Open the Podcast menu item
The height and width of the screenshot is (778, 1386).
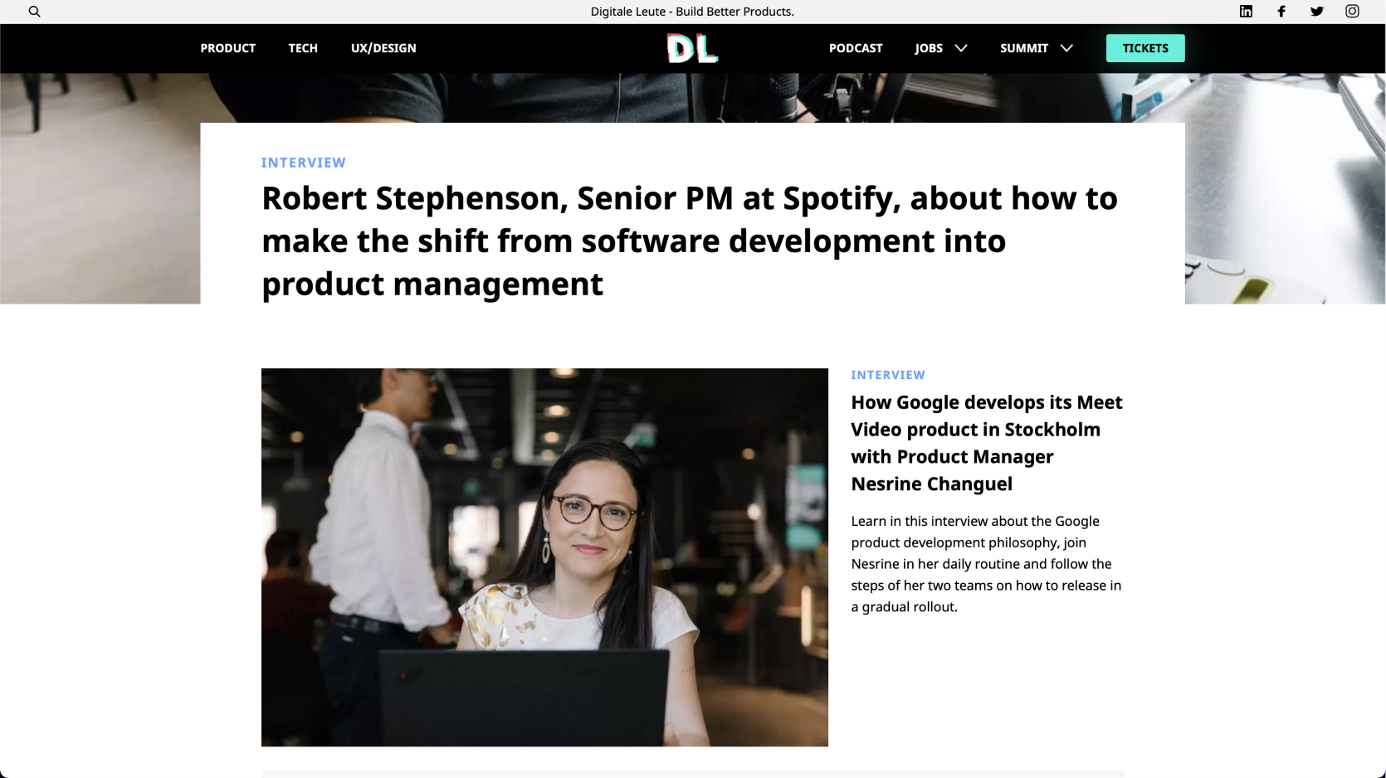856,48
